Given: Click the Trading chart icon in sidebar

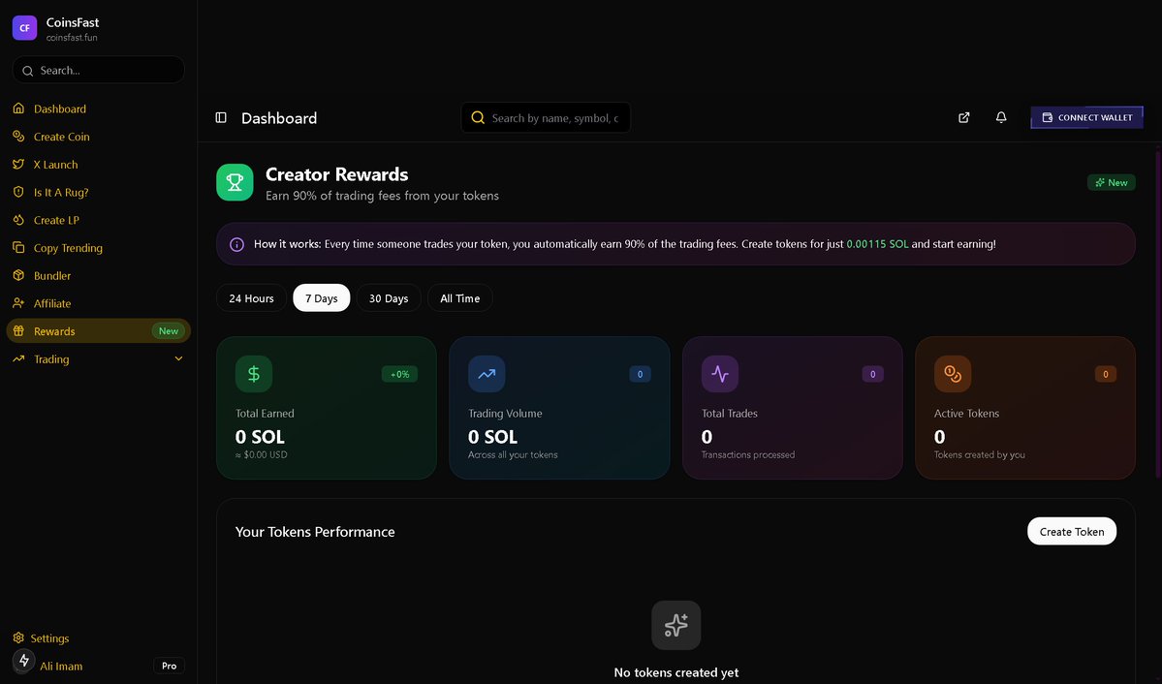Looking at the screenshot, I should pos(18,358).
